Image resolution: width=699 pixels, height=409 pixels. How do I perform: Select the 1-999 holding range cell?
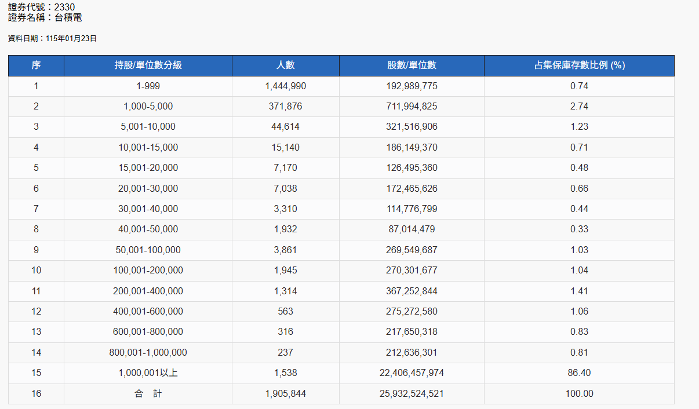pos(148,86)
